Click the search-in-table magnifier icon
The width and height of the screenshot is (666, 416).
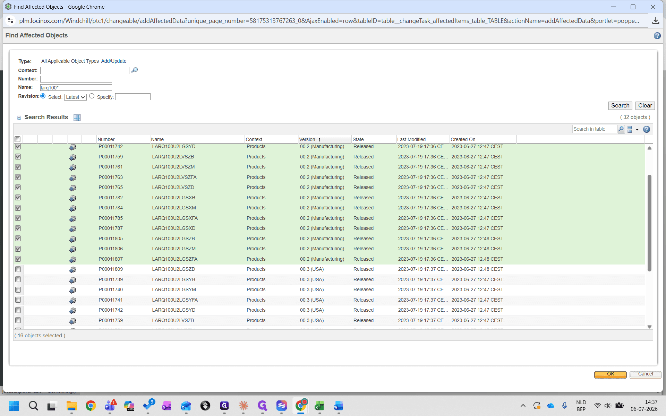click(x=621, y=129)
